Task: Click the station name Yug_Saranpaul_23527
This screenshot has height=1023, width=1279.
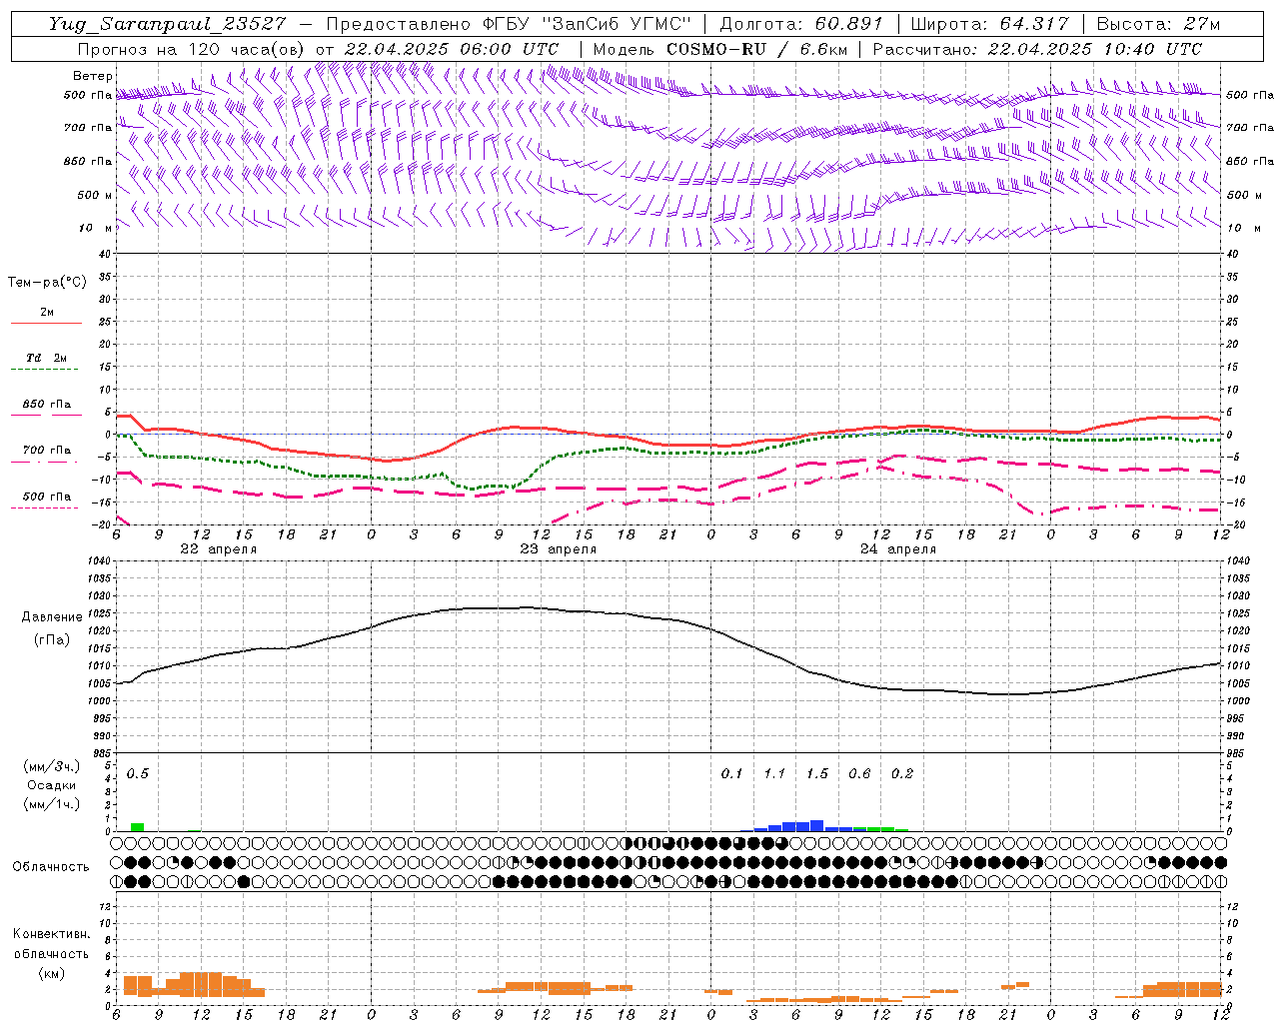Action: [167, 24]
